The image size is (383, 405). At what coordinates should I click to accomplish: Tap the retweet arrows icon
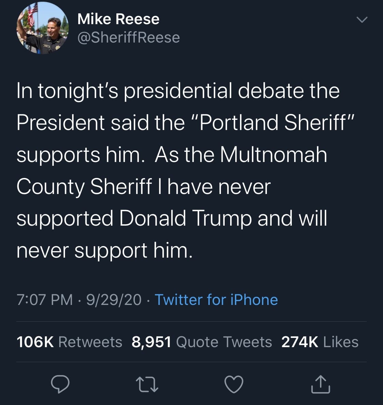147,384
